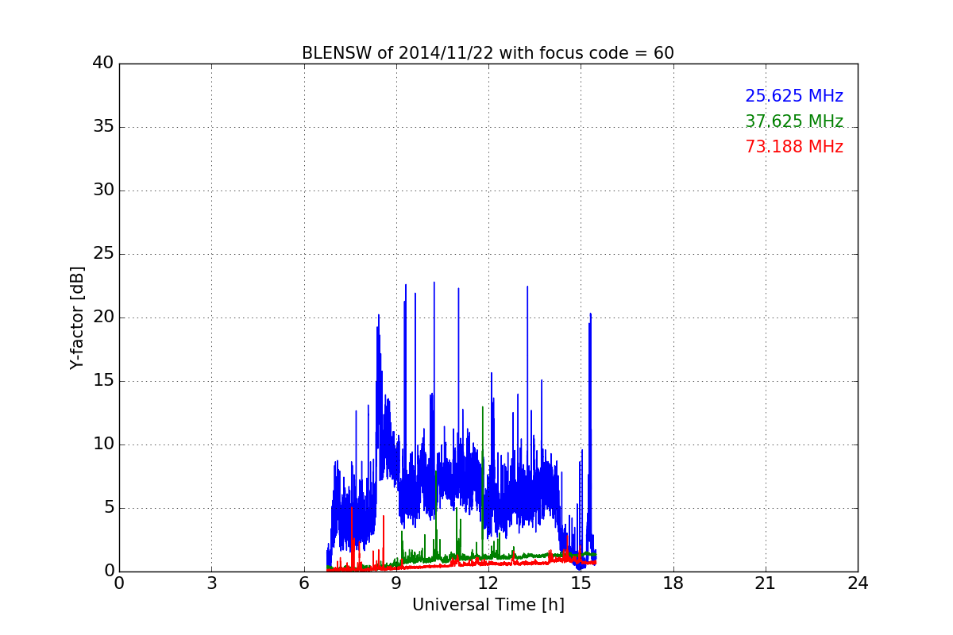
Task: Click the x-axis tick label 21
Action: click(x=766, y=583)
